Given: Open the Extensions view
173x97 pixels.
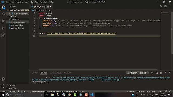Looking at the screenshot, I should pyautogui.click(x=3, y=35).
